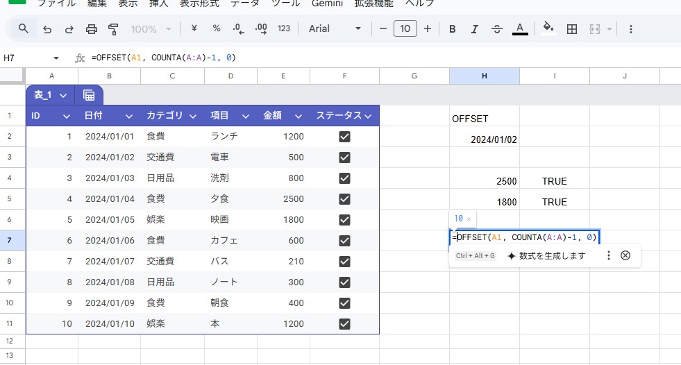Select the paint format roller icon
681x365 pixels.
click(x=114, y=29)
